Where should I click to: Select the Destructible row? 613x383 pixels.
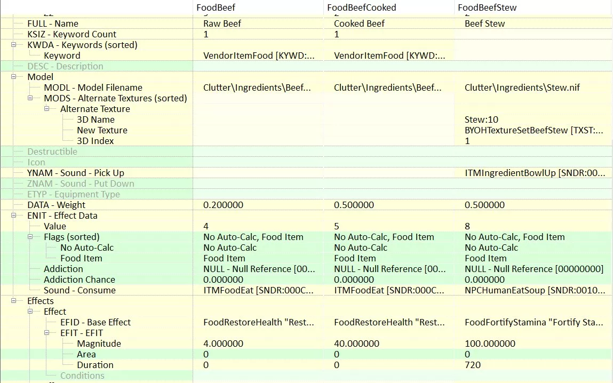[52, 151]
